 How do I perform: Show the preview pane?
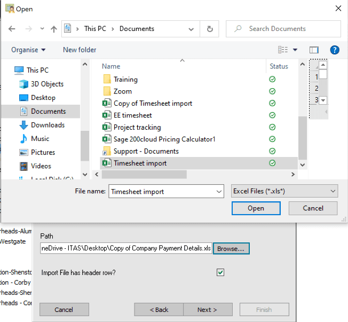[314, 50]
